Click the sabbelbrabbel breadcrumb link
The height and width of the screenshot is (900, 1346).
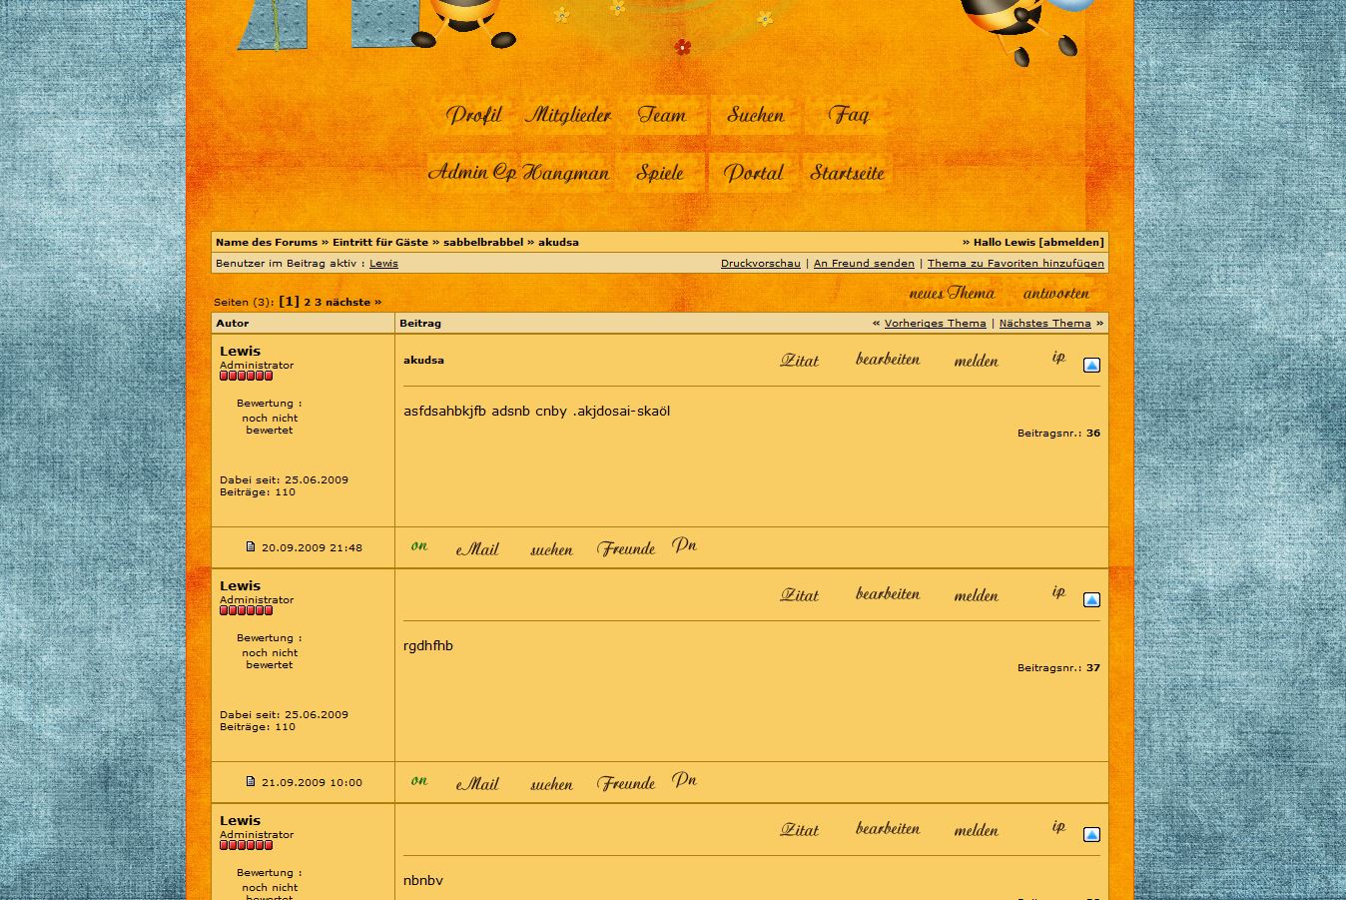482,243
